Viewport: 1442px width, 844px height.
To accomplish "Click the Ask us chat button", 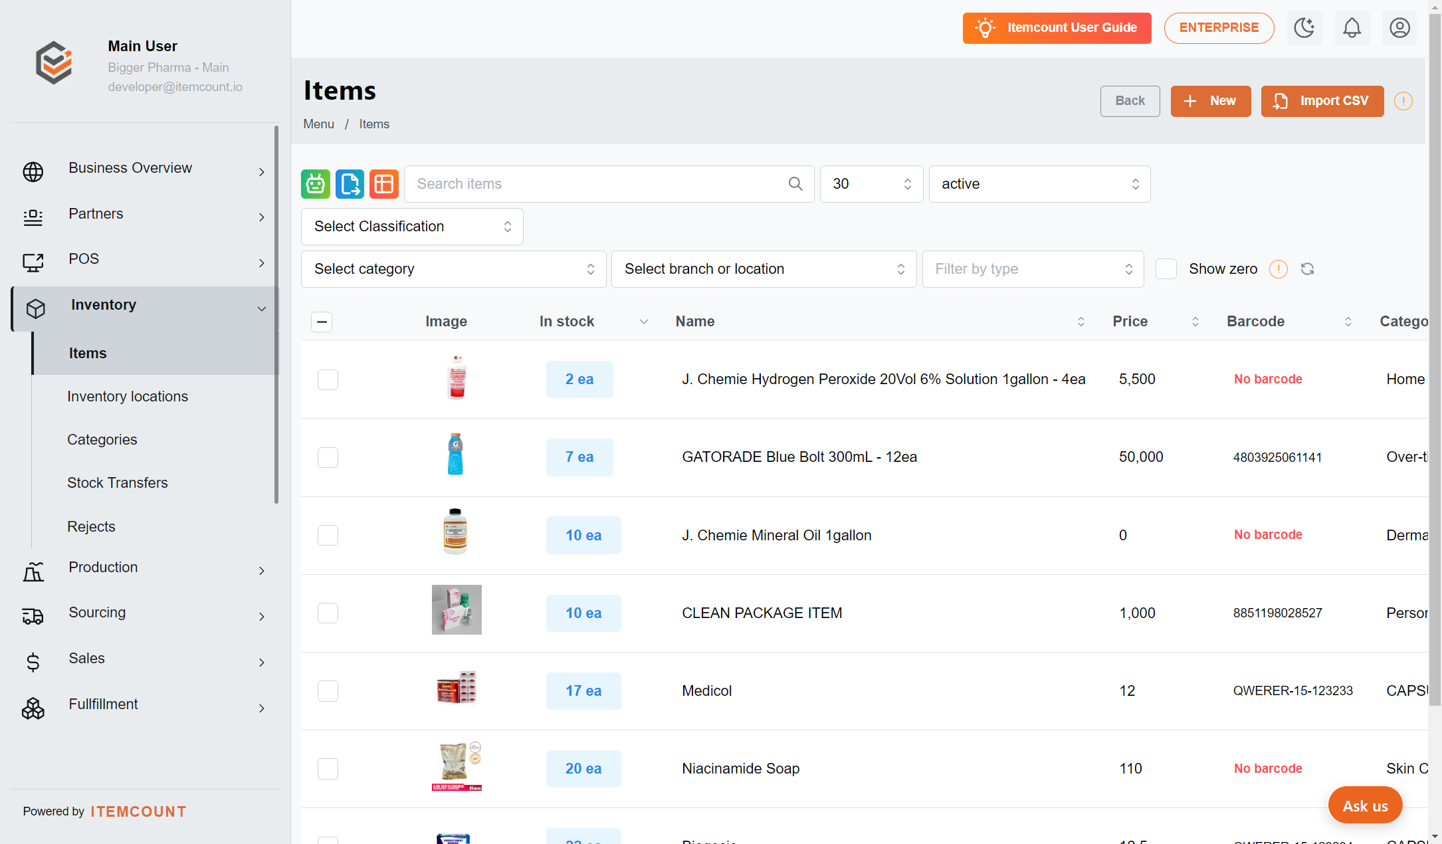I will pos(1365,805).
